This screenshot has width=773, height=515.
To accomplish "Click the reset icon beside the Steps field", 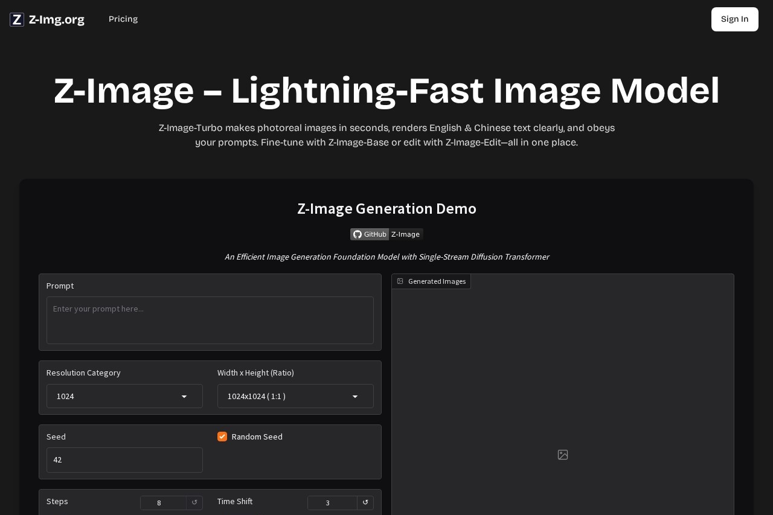I will pos(194,502).
